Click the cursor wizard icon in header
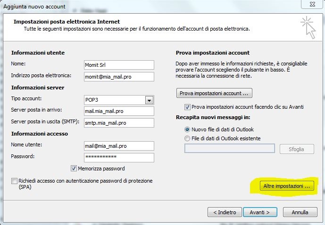Image resolution: width=325 pixels, height=225 pixels. point(308,26)
